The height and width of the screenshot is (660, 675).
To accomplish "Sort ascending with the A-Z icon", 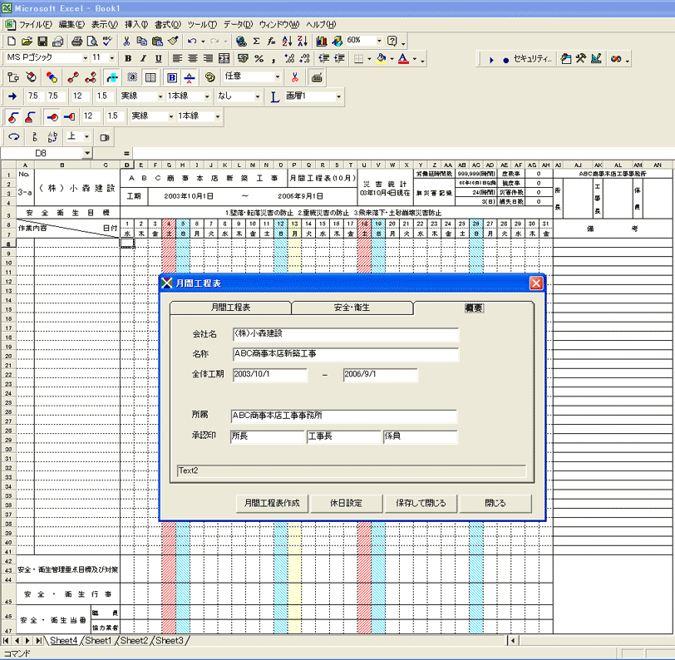I will point(287,41).
